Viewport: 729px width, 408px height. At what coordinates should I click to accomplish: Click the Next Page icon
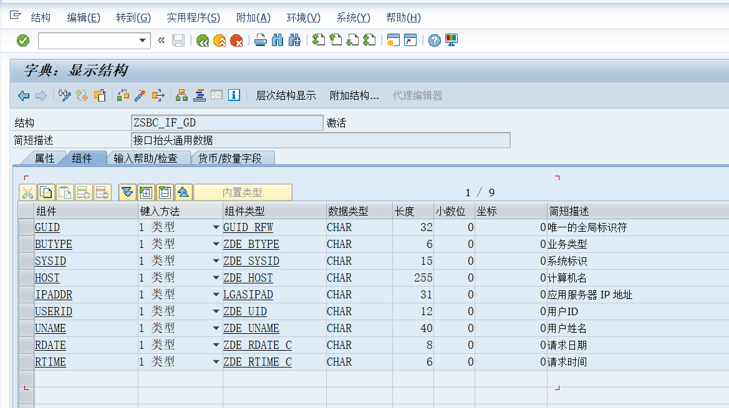tap(353, 40)
